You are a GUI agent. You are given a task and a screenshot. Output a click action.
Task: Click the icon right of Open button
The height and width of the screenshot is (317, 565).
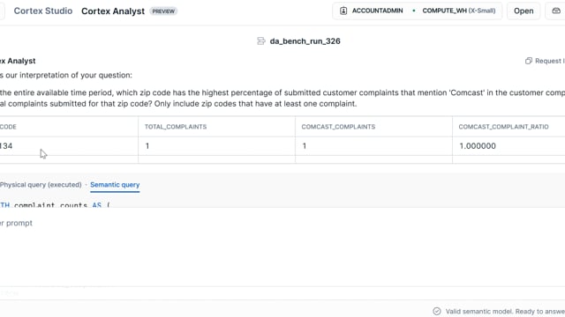pyautogui.click(x=556, y=11)
